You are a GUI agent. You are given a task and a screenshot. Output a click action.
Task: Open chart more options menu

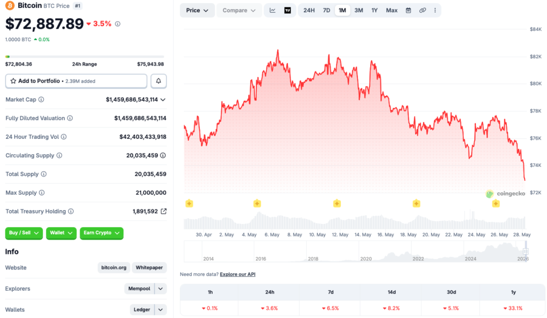coord(435,11)
